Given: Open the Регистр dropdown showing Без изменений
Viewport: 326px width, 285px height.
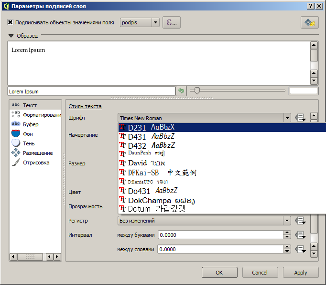Looking at the screenshot, I should pyautogui.click(x=204, y=221).
